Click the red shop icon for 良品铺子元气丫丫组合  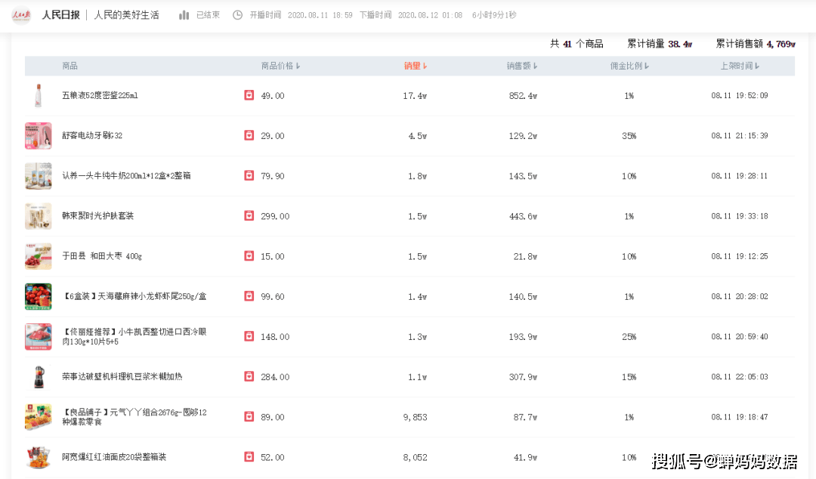coord(249,416)
